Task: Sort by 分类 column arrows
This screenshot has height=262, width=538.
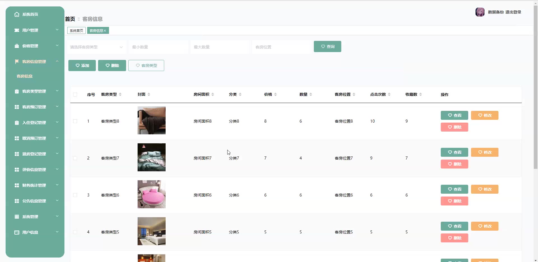Action: click(240, 94)
